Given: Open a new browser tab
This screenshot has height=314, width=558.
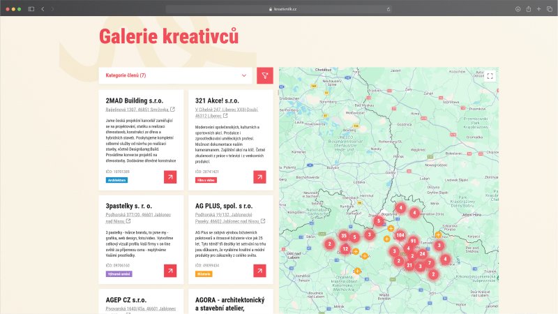Looking at the screenshot, I should (x=538, y=9).
